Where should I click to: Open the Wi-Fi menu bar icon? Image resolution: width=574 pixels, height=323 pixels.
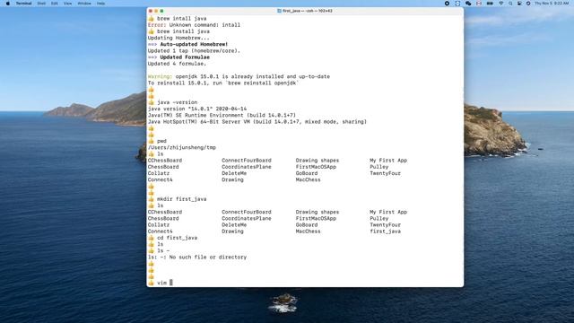tap(501, 4)
